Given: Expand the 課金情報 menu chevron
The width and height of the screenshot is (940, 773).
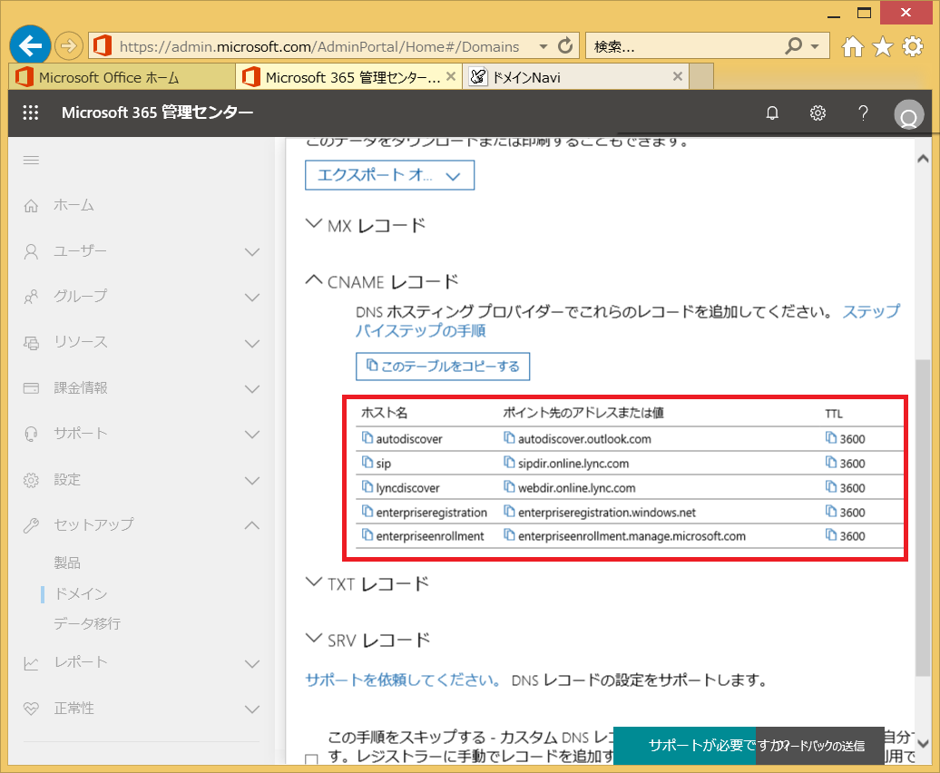Looking at the screenshot, I should tap(252, 389).
